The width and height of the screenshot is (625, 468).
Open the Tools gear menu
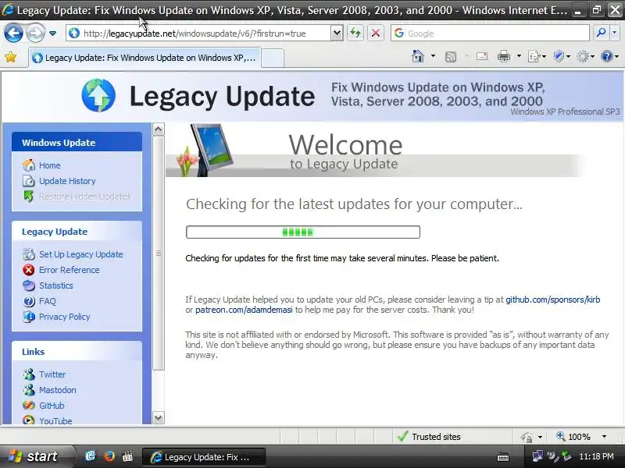585,57
